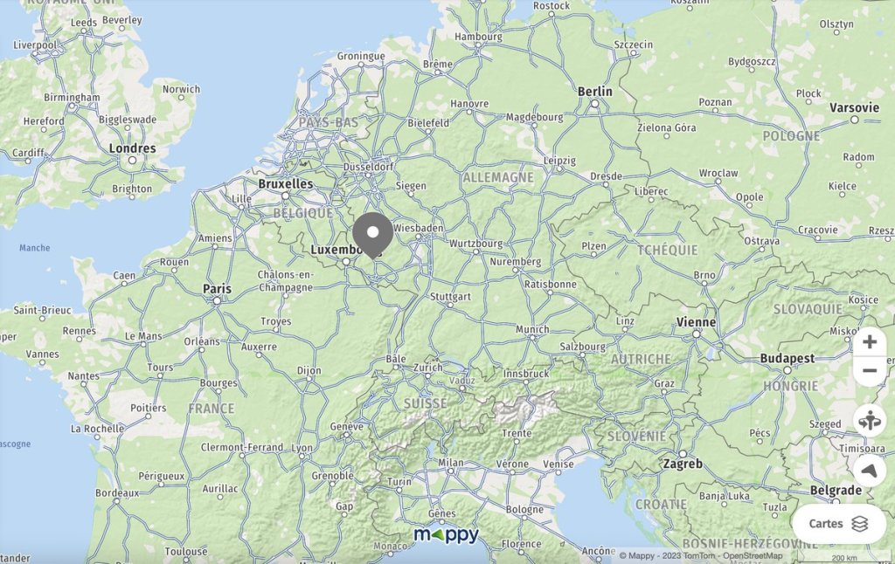The image size is (895, 564).
Task: Select the Vienne city marker
Action: point(697,334)
